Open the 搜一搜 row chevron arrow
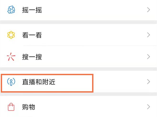The image size is (157, 117). coord(148,57)
